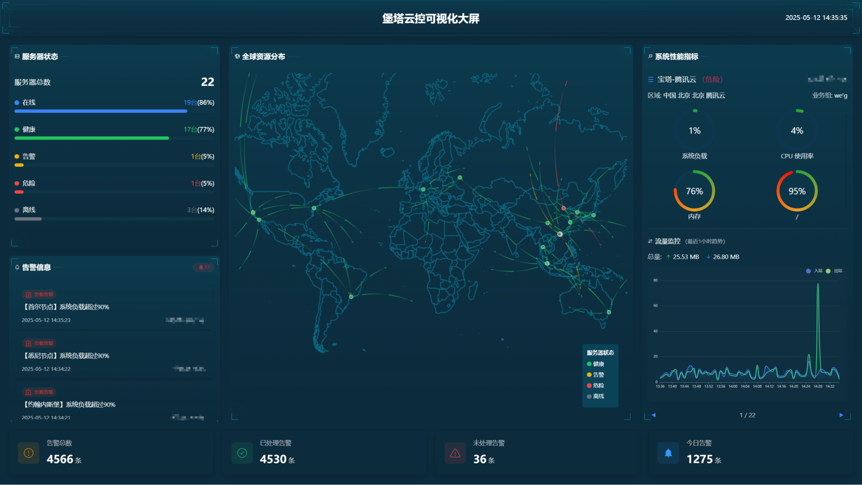862x485 pixels.
Task: Click the list icon beside 宝塔-腾讯云
Action: [x=651, y=80]
